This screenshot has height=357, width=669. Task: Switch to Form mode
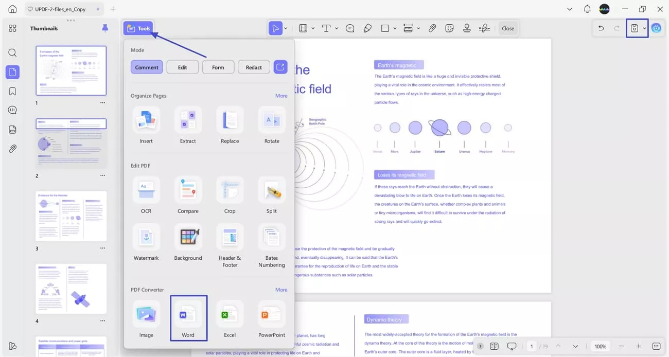(x=218, y=67)
